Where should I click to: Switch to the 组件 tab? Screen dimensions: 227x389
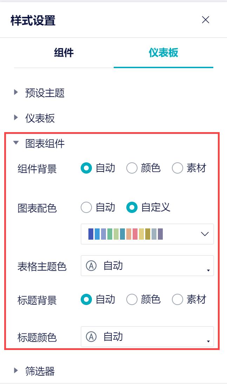[x=64, y=53]
